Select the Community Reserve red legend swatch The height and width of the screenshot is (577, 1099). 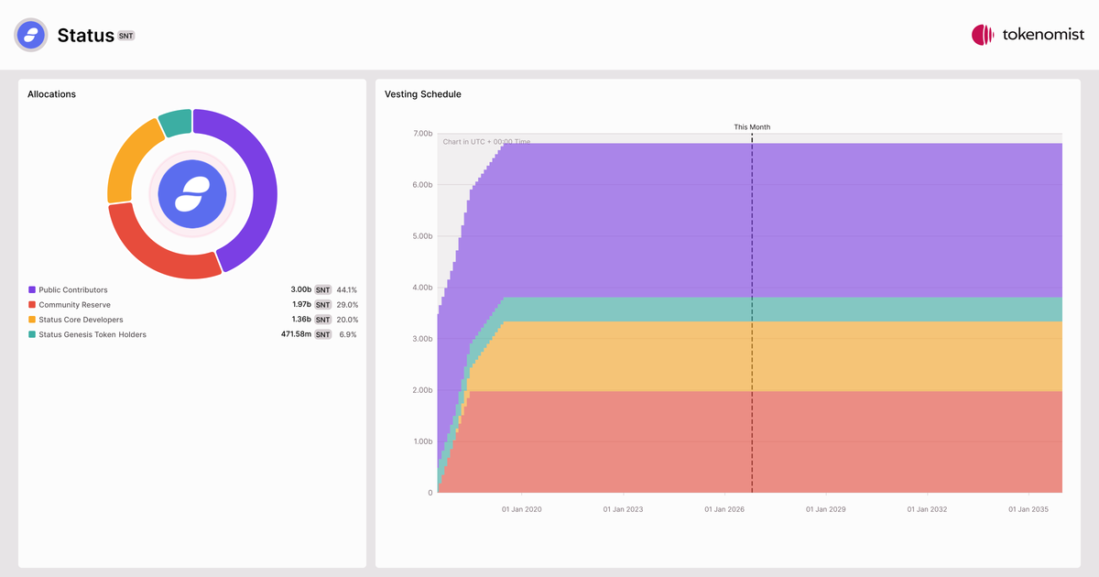[32, 305]
